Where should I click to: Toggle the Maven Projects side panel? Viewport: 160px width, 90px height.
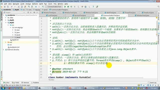click(158, 38)
